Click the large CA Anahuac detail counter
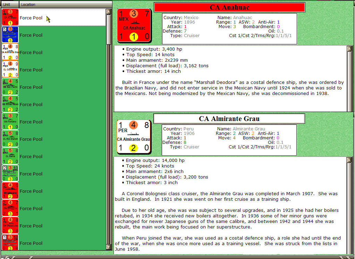 pos(134,25)
